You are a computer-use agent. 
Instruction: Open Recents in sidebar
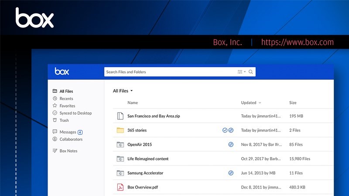pos(66,98)
